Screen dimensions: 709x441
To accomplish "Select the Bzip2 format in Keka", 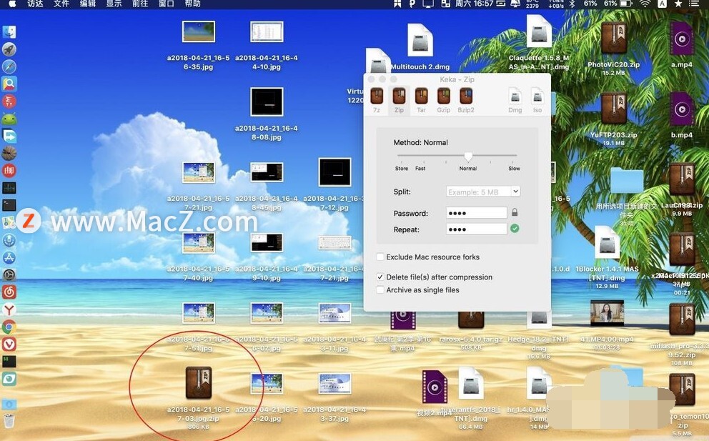I will click(466, 100).
